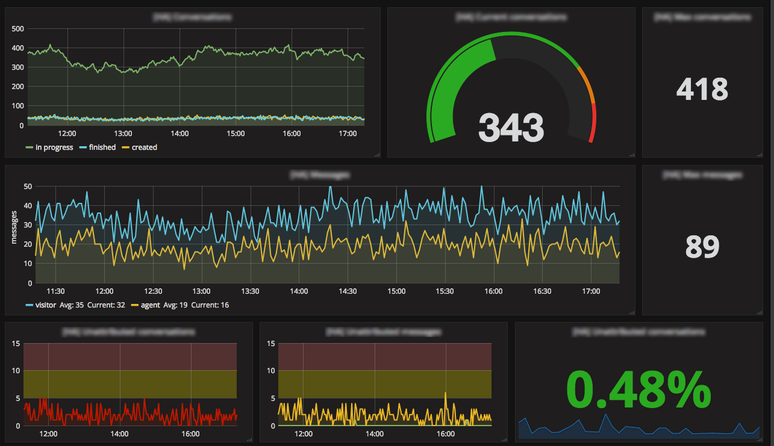Click the 89 max messages stat

click(x=702, y=247)
